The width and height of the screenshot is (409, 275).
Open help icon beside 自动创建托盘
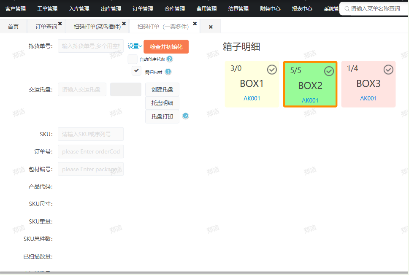click(170, 59)
